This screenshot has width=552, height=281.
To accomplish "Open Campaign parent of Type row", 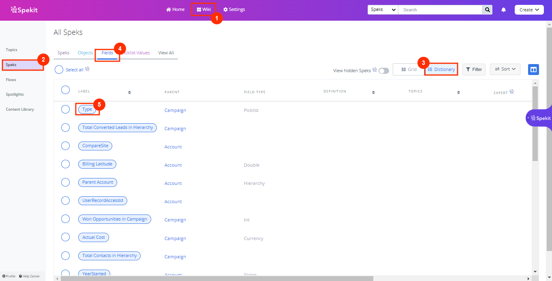I will click(175, 110).
